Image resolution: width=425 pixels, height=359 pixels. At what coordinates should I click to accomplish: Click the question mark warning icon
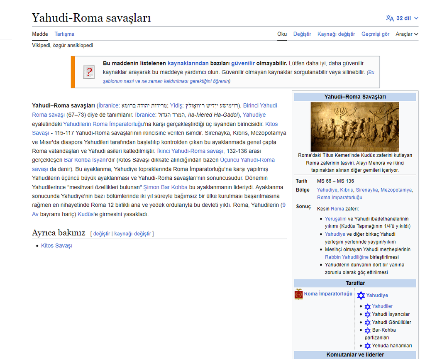(89, 72)
